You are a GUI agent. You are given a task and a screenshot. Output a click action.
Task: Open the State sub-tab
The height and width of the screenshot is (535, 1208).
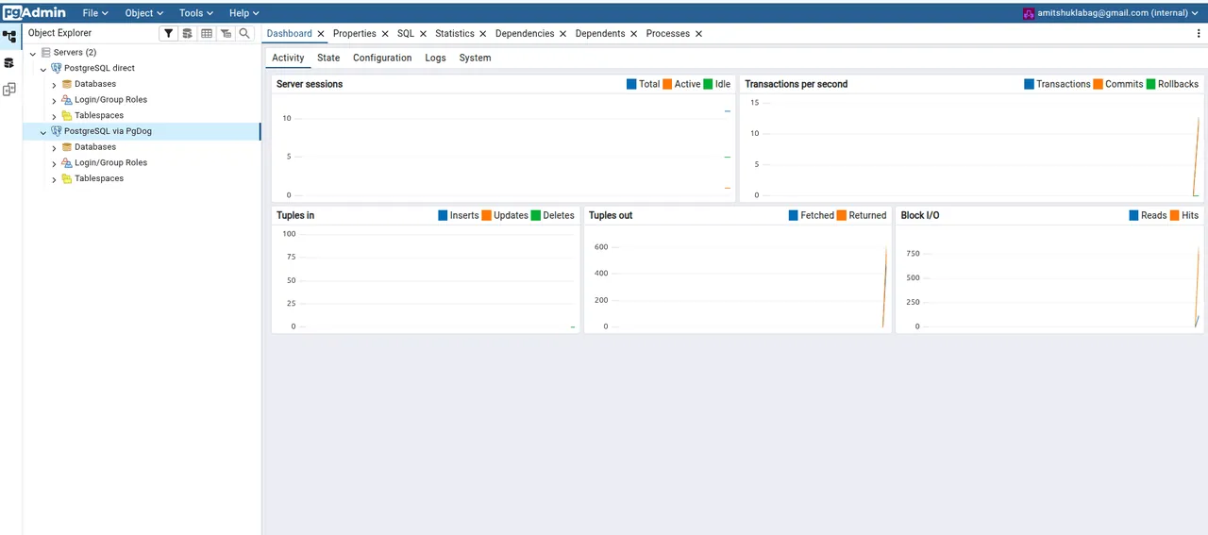click(x=328, y=58)
